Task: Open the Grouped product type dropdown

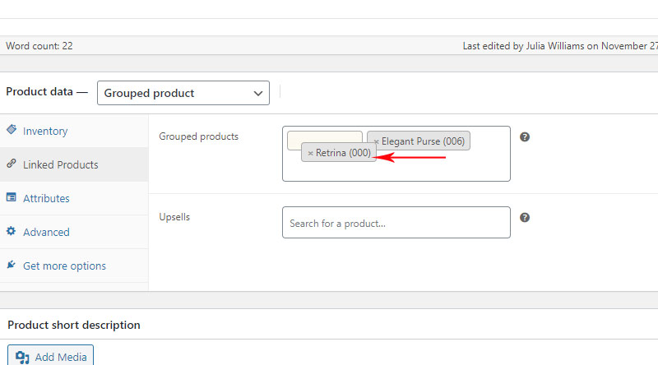Action: (183, 93)
